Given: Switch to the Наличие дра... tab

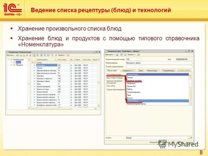Looking at the screenshot, I should tap(153, 70).
